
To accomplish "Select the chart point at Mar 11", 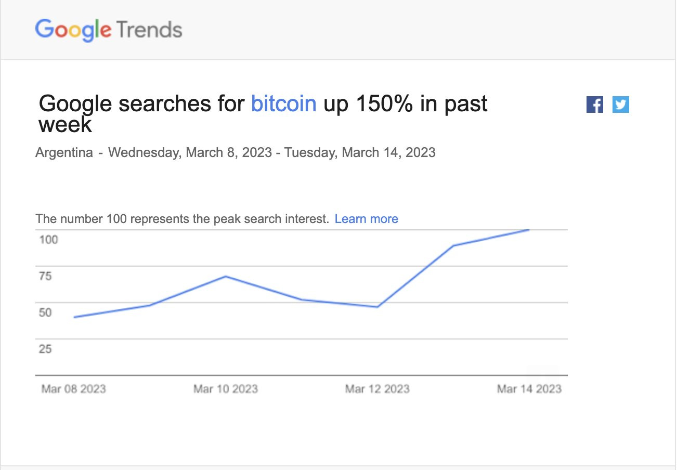I will coord(302,299).
